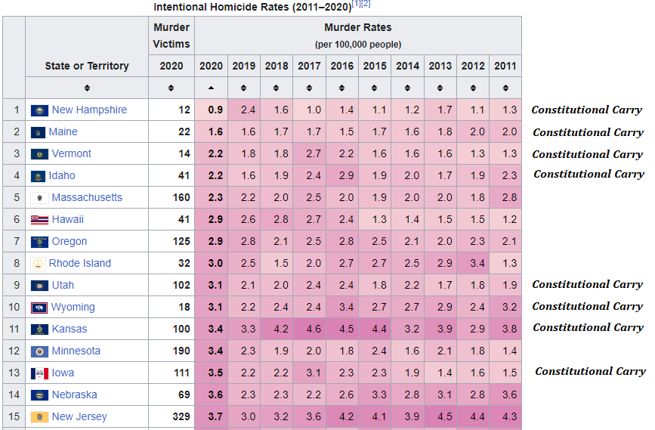
Task: Open the New Hampshire link
Action: tap(89, 110)
